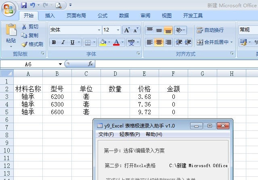Viewport: 258px width, 180px height.
Task: Toggle top vertical alignment
Action: click(150, 30)
